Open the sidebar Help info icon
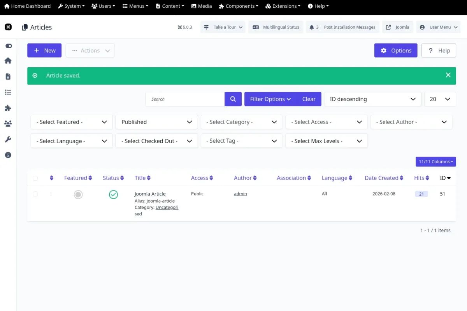This screenshot has height=311, width=467. click(8, 155)
